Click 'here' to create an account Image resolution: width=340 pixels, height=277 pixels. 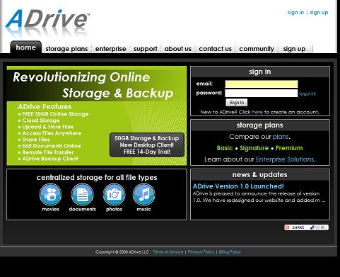click(257, 112)
